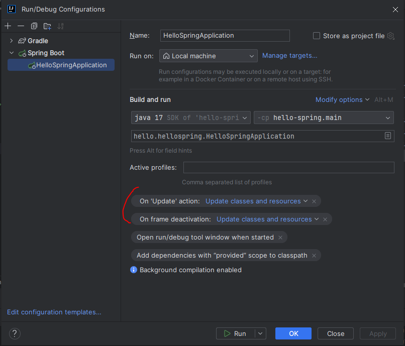
Task: Open the Run button dropdown arrow
Action: click(260, 333)
